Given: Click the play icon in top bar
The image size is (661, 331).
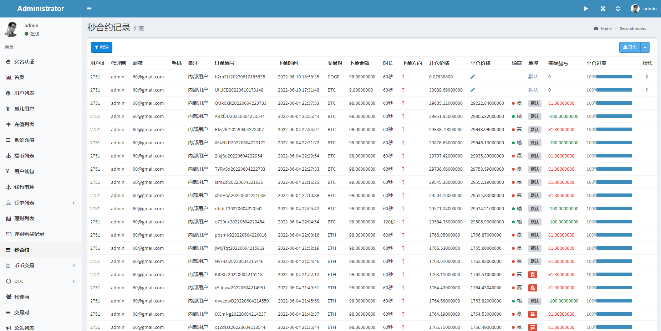Looking at the screenshot, I should (x=586, y=9).
